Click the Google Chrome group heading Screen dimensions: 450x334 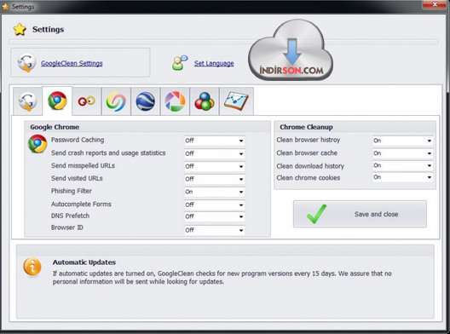tap(55, 127)
